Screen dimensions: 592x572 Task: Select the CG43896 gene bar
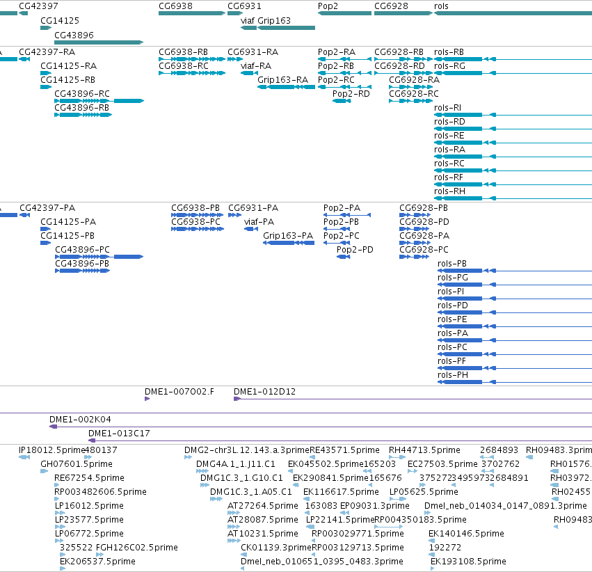(99, 42)
